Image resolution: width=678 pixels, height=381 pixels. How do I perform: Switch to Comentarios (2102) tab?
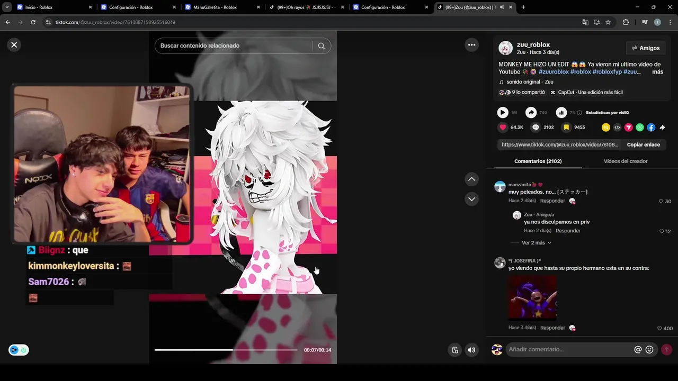[538, 161]
